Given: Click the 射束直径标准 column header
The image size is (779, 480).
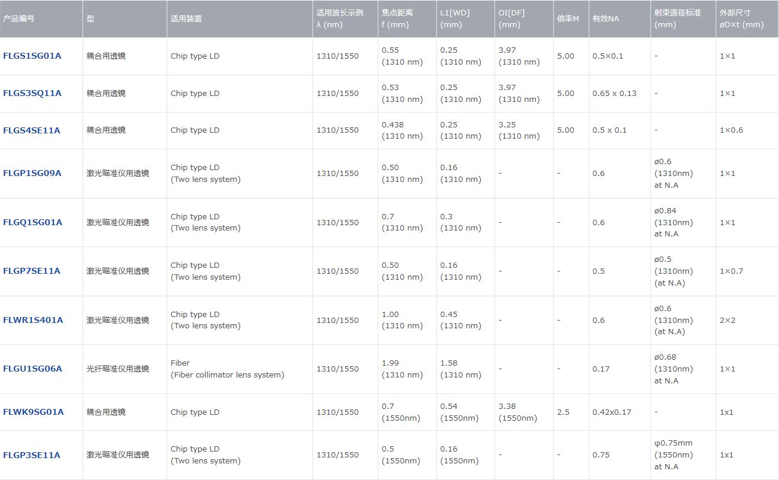Looking at the screenshot, I should coord(678,18).
